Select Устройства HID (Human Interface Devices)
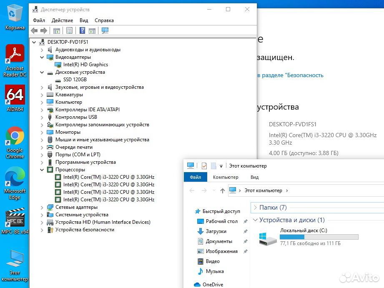Image resolution: width=384 pixels, height=288 pixels. point(103,222)
